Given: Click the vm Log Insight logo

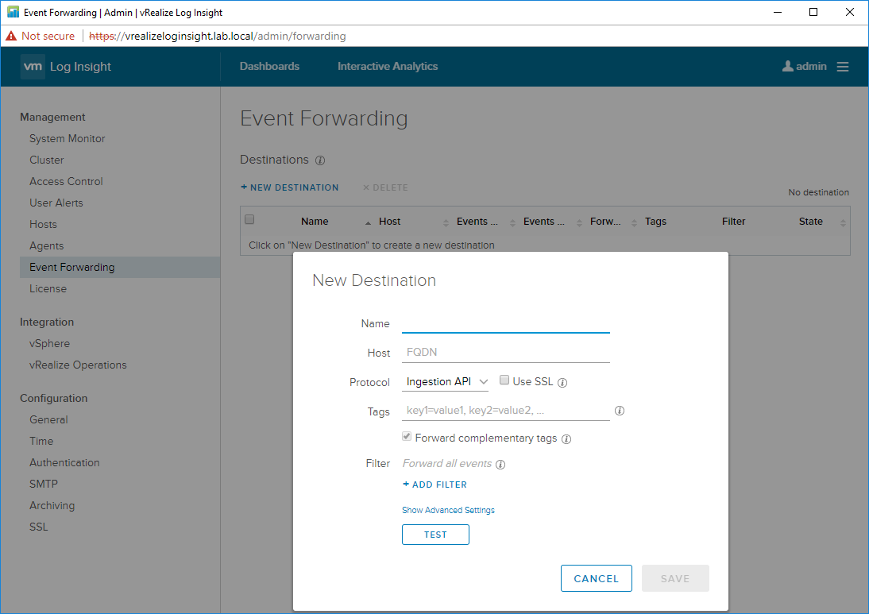Looking at the screenshot, I should click(66, 67).
